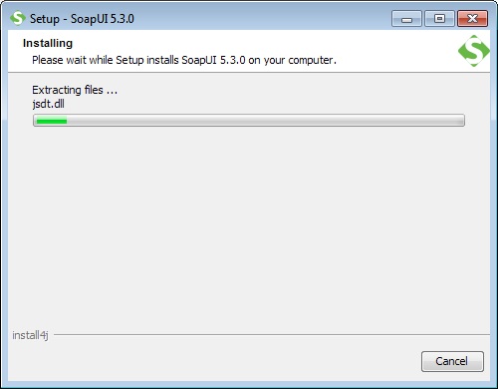Click the green filled part of the progress bar
Image resolution: width=498 pixels, height=389 pixels.
click(52, 121)
